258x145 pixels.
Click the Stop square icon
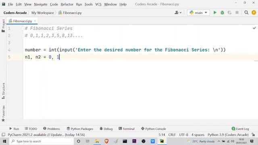[237, 12]
